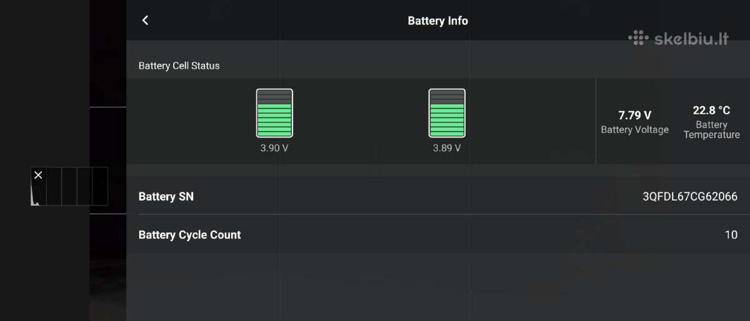The height and width of the screenshot is (321, 750).
Task: Open the Battery Cycle Count row
Action: pyautogui.click(x=438, y=235)
